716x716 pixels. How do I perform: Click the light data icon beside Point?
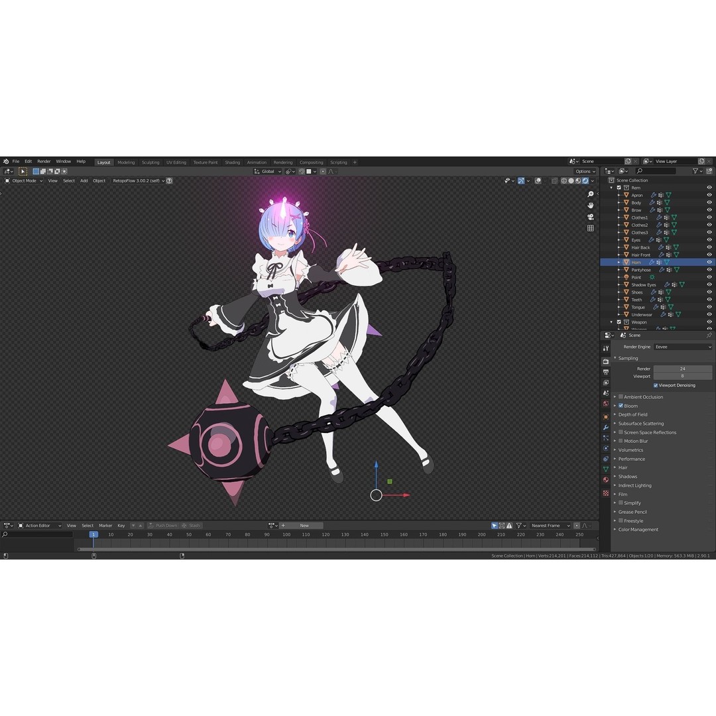pos(652,277)
